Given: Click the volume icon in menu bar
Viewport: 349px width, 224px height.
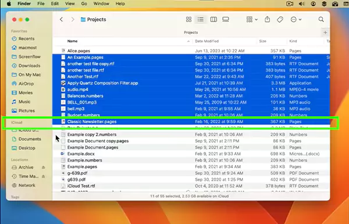Looking at the screenshot, I should pyautogui.click(x=301, y=4).
